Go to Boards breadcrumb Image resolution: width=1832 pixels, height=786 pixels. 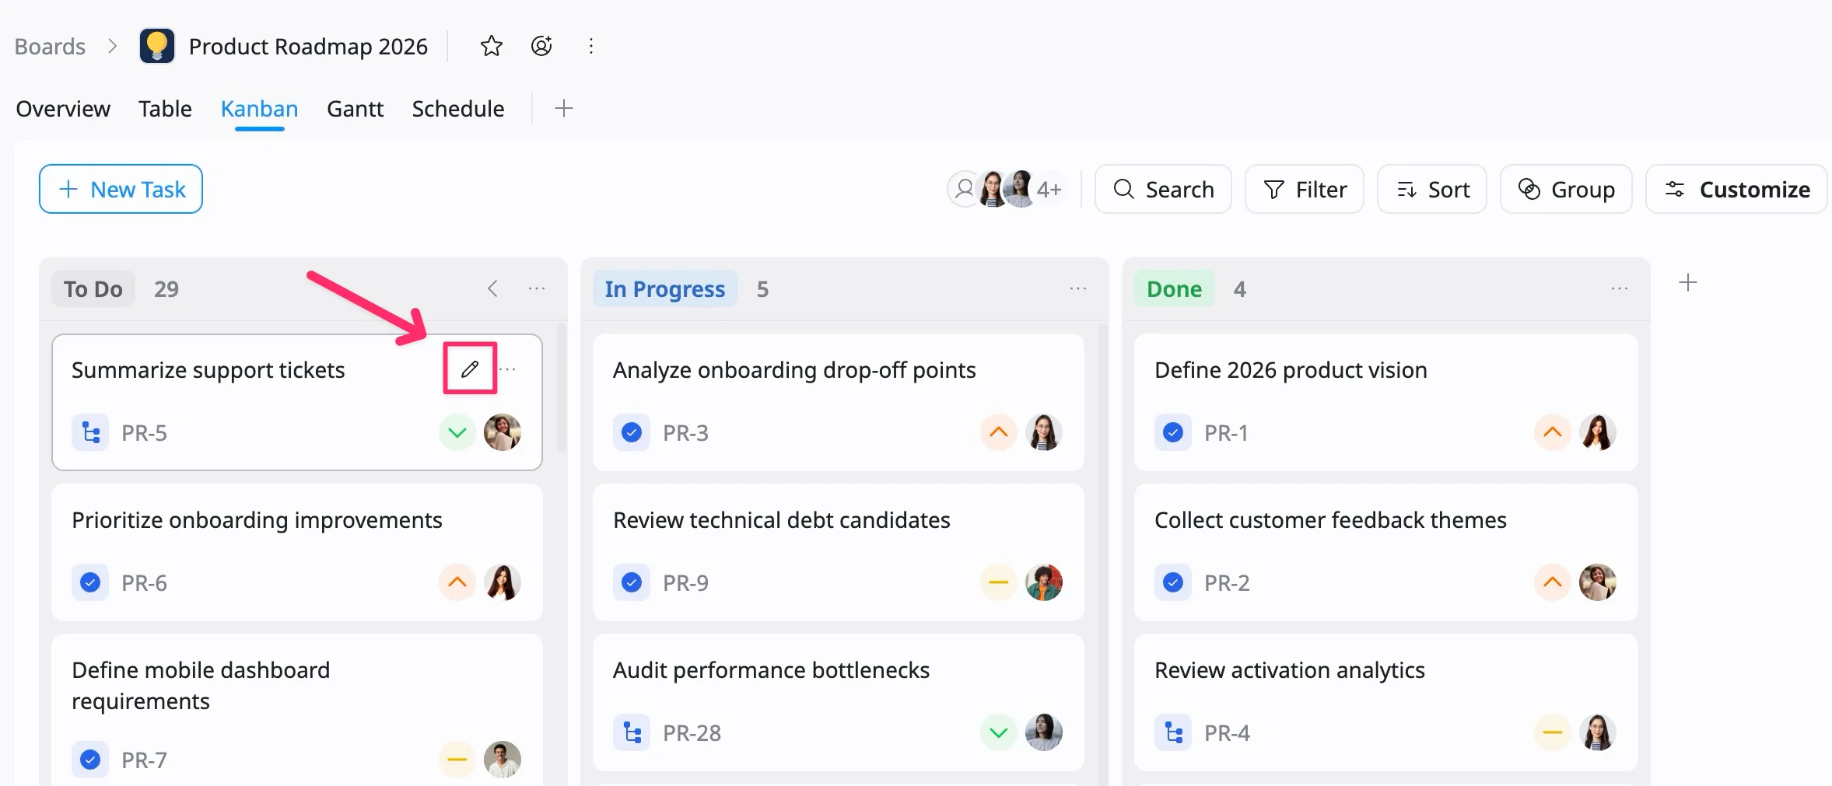coord(50,47)
